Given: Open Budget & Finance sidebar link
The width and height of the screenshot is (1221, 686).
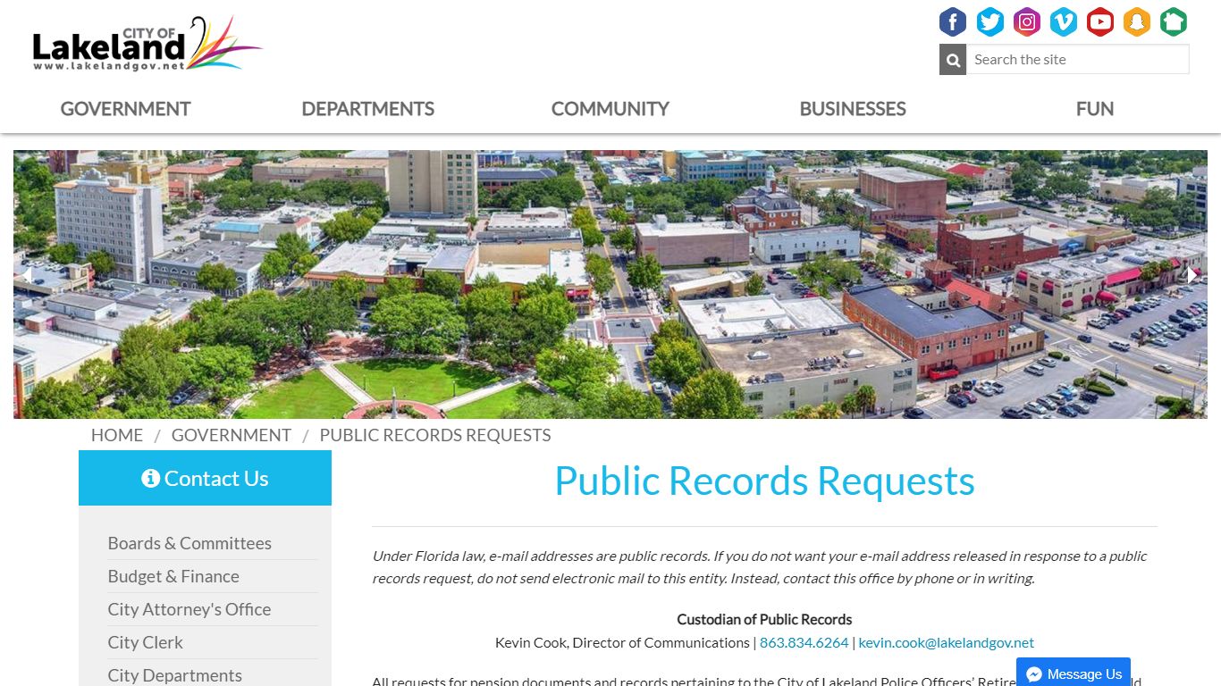Looking at the screenshot, I should [173, 576].
